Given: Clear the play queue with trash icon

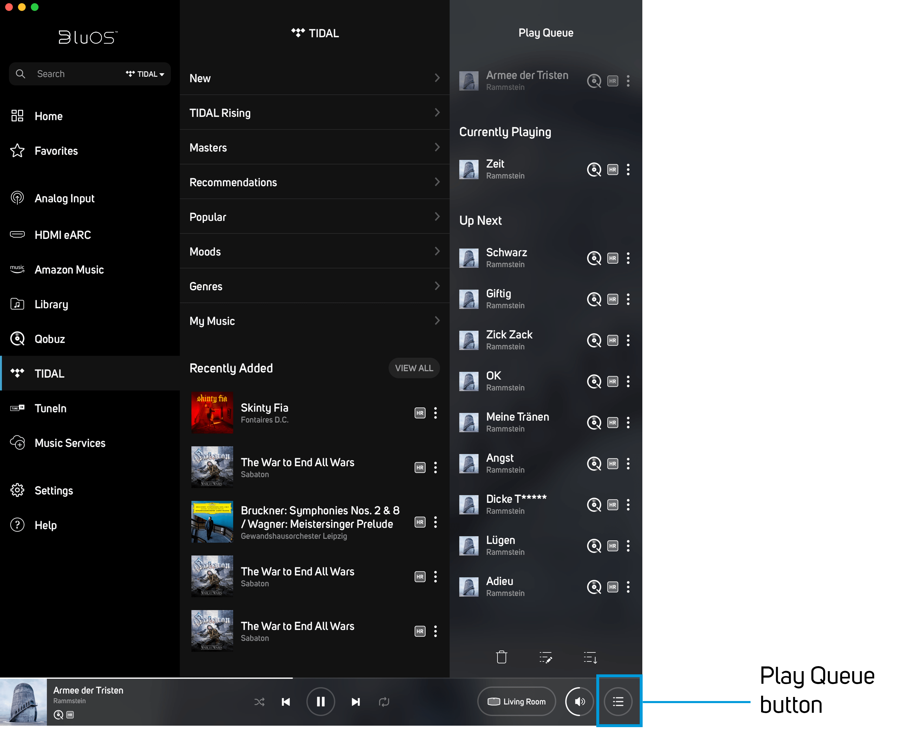Looking at the screenshot, I should pyautogui.click(x=501, y=657).
